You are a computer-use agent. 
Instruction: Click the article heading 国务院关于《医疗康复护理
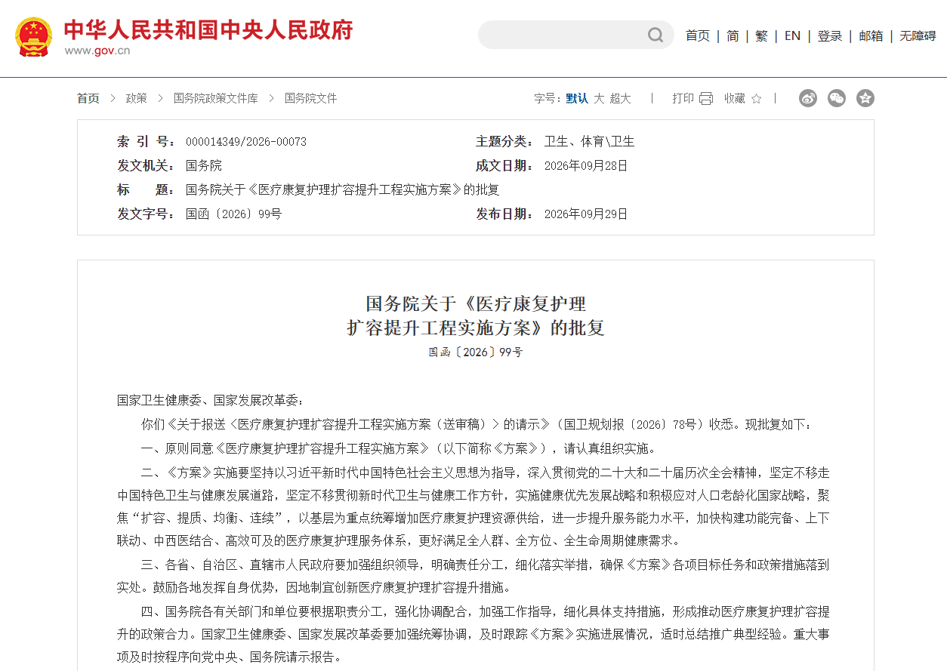click(x=476, y=304)
